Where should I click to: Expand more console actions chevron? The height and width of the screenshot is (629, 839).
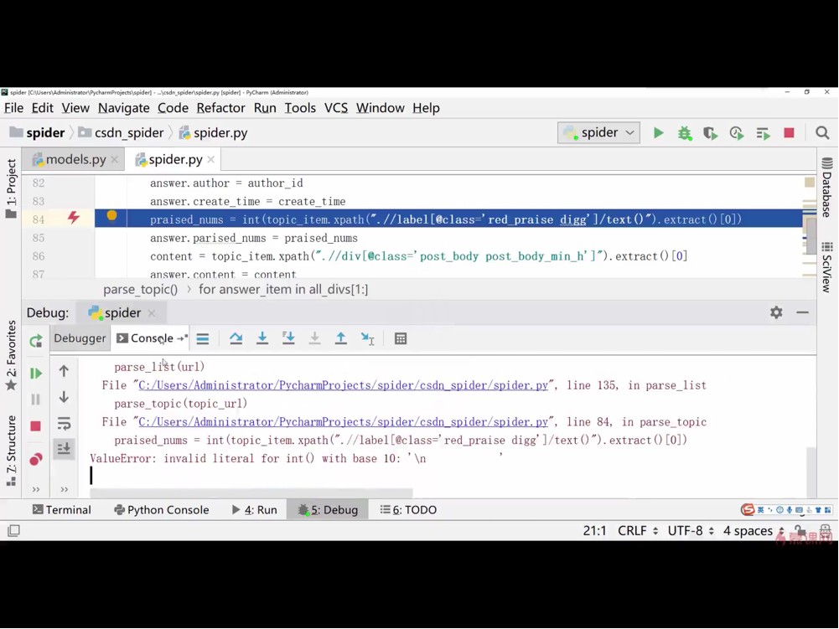[x=65, y=489]
